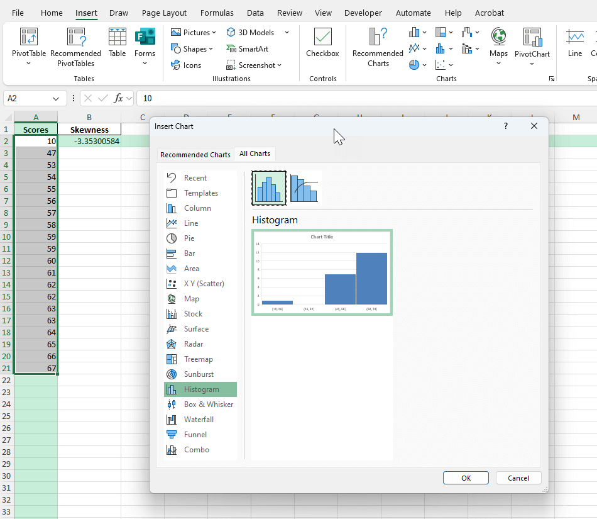
Task: Switch to the Data ribbon tab
Action: click(255, 13)
